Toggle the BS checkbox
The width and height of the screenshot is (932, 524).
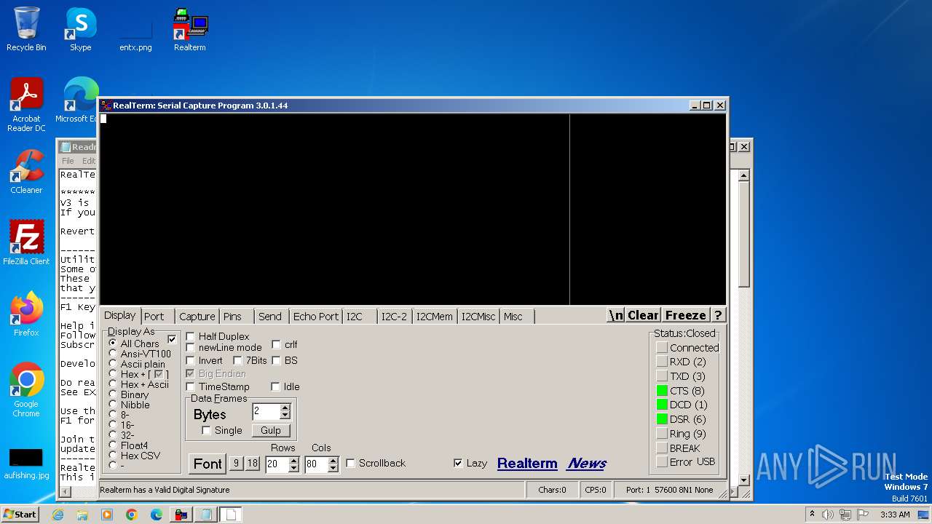pyautogui.click(x=277, y=360)
